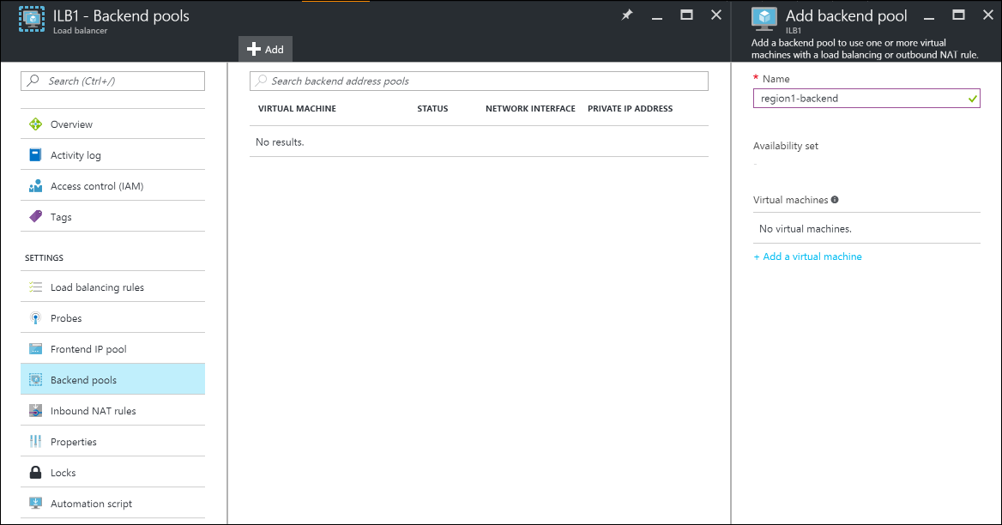Select Backend pools in settings list

click(x=83, y=380)
